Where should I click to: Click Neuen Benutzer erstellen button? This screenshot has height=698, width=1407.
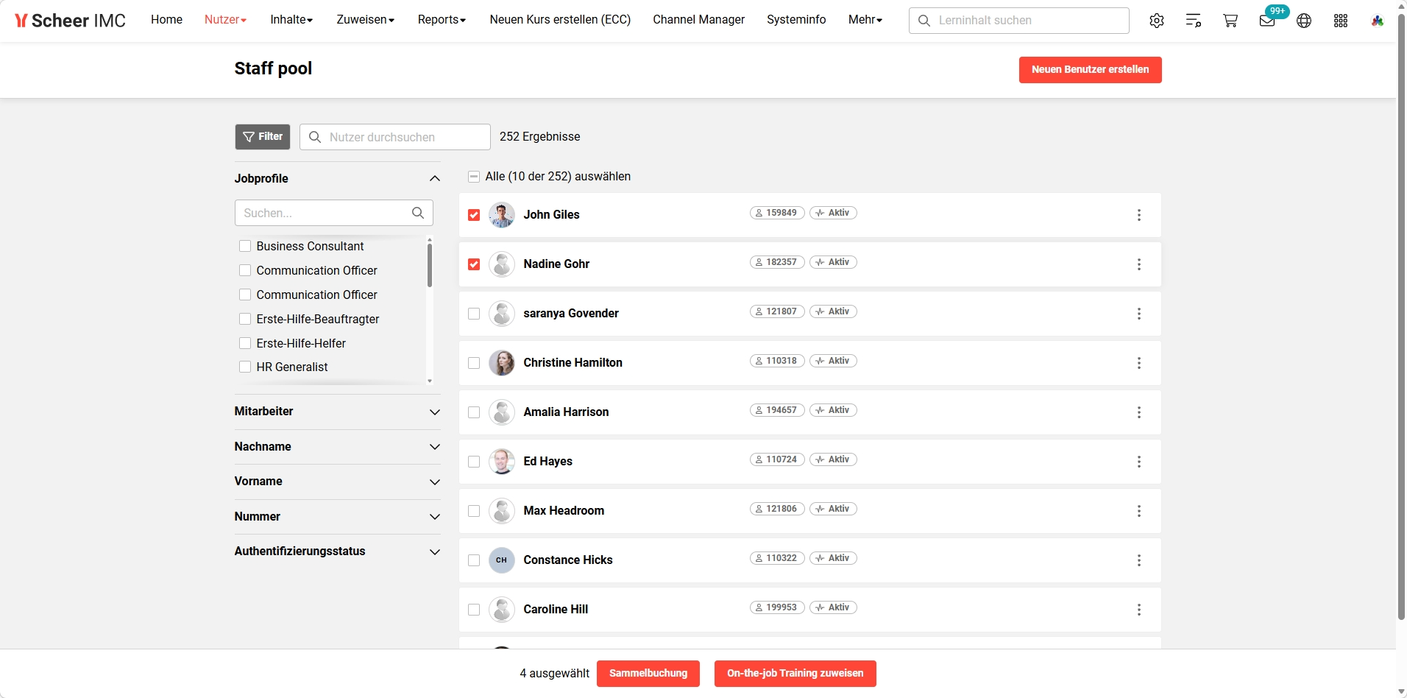pyautogui.click(x=1090, y=70)
